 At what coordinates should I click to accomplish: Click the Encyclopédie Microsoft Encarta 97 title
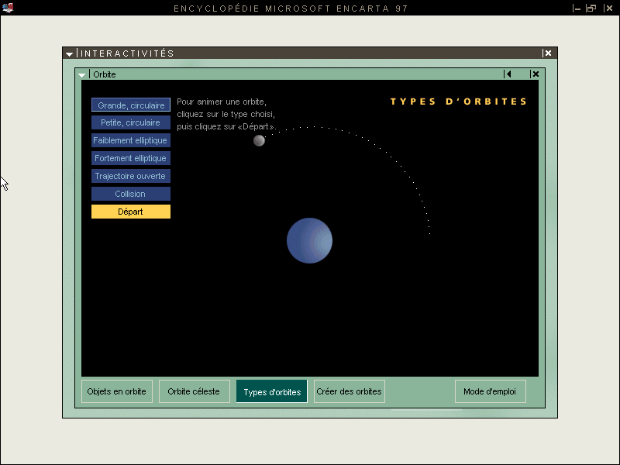tap(291, 9)
